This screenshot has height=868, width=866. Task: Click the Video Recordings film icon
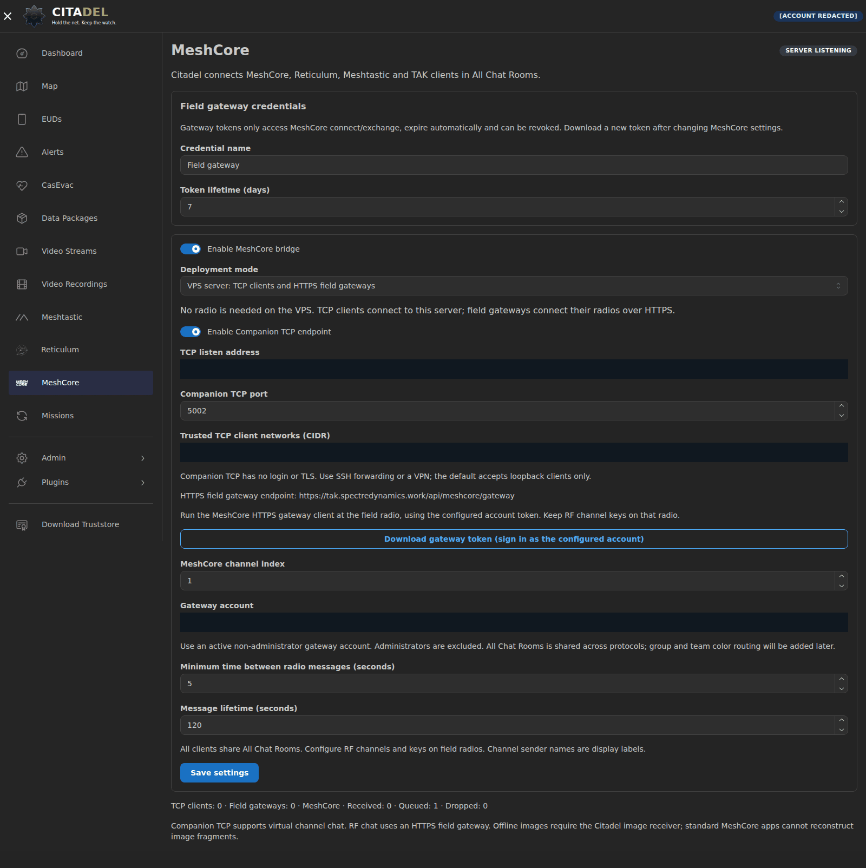tap(22, 284)
